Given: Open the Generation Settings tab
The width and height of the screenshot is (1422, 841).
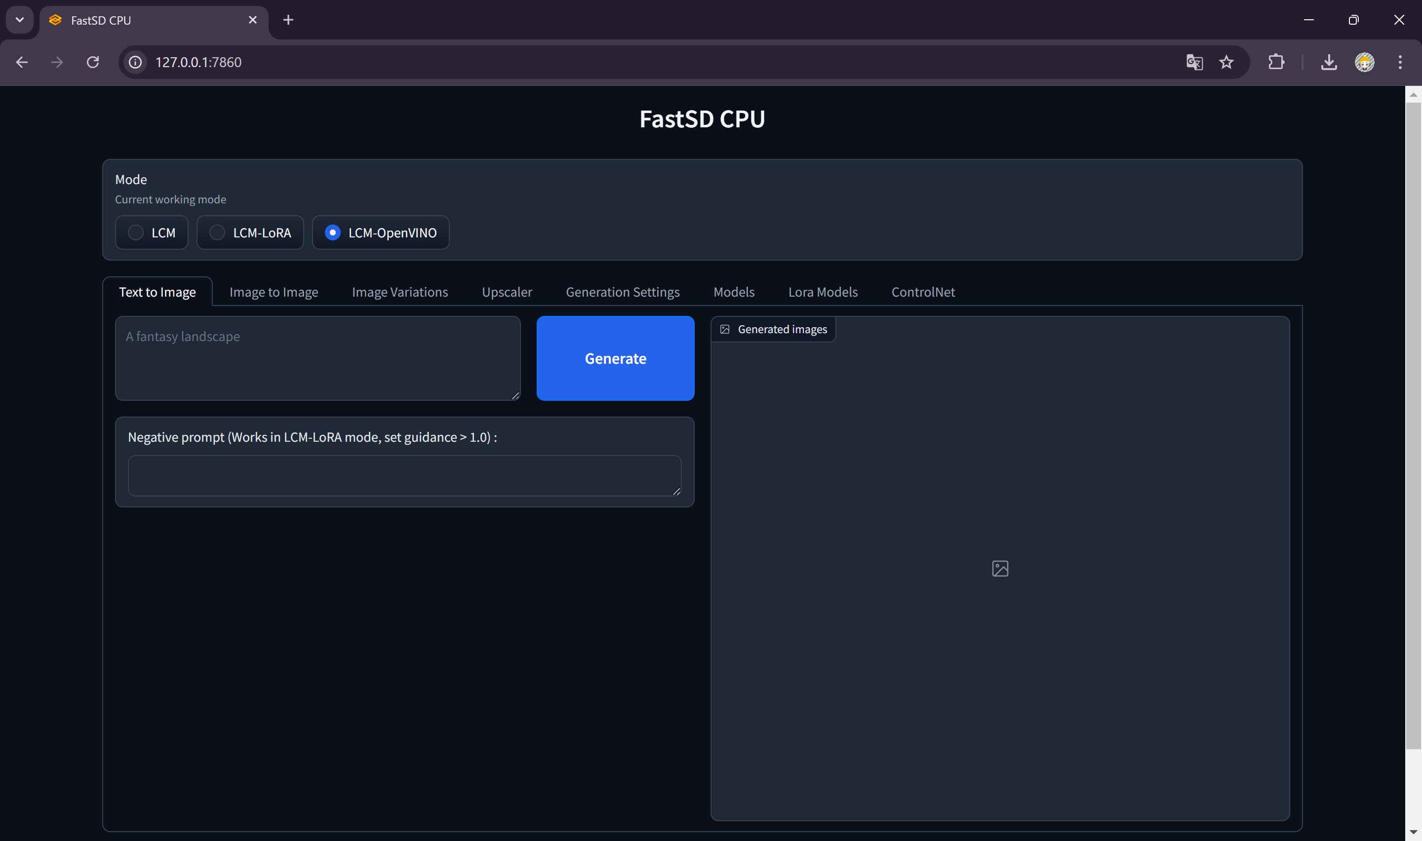Looking at the screenshot, I should 622,291.
